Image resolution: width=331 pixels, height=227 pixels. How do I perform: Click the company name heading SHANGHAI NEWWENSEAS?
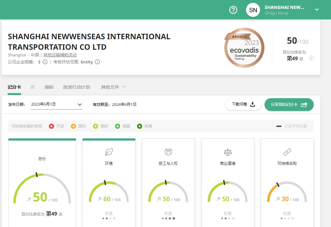coord(89,42)
